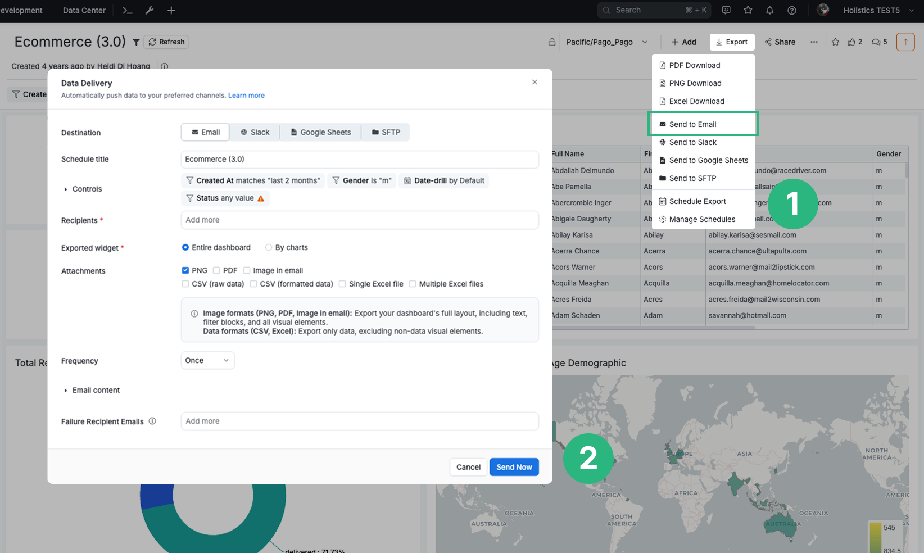924x553 pixels.
Task: Open the Frequency dropdown showing Once
Action: [207, 360]
